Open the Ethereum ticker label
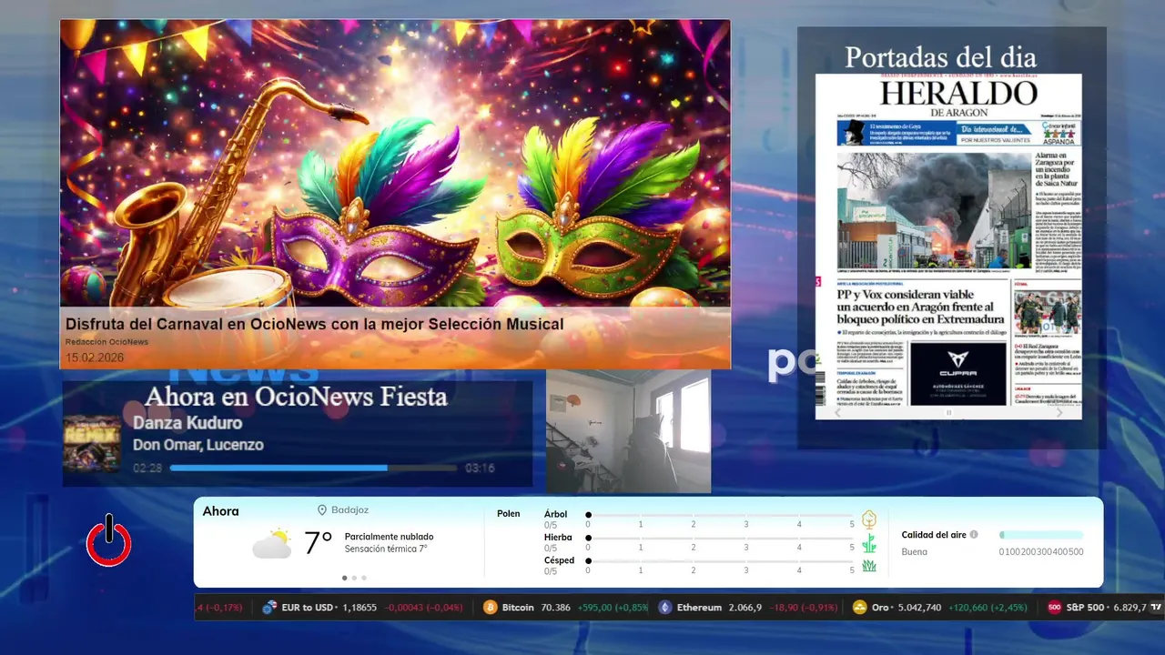This screenshot has height=655, width=1165. [x=699, y=607]
